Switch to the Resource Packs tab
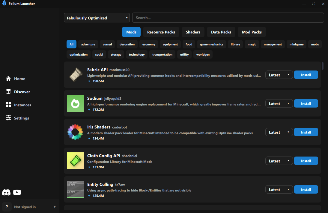This screenshot has height=213, width=328. click(161, 32)
